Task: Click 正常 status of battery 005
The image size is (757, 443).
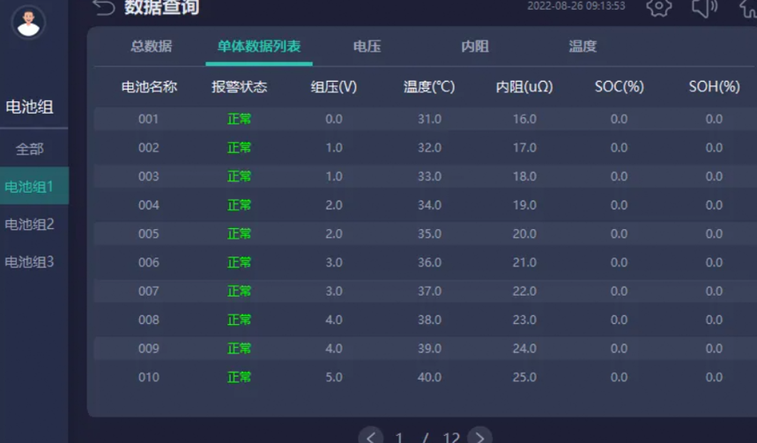Action: [239, 233]
